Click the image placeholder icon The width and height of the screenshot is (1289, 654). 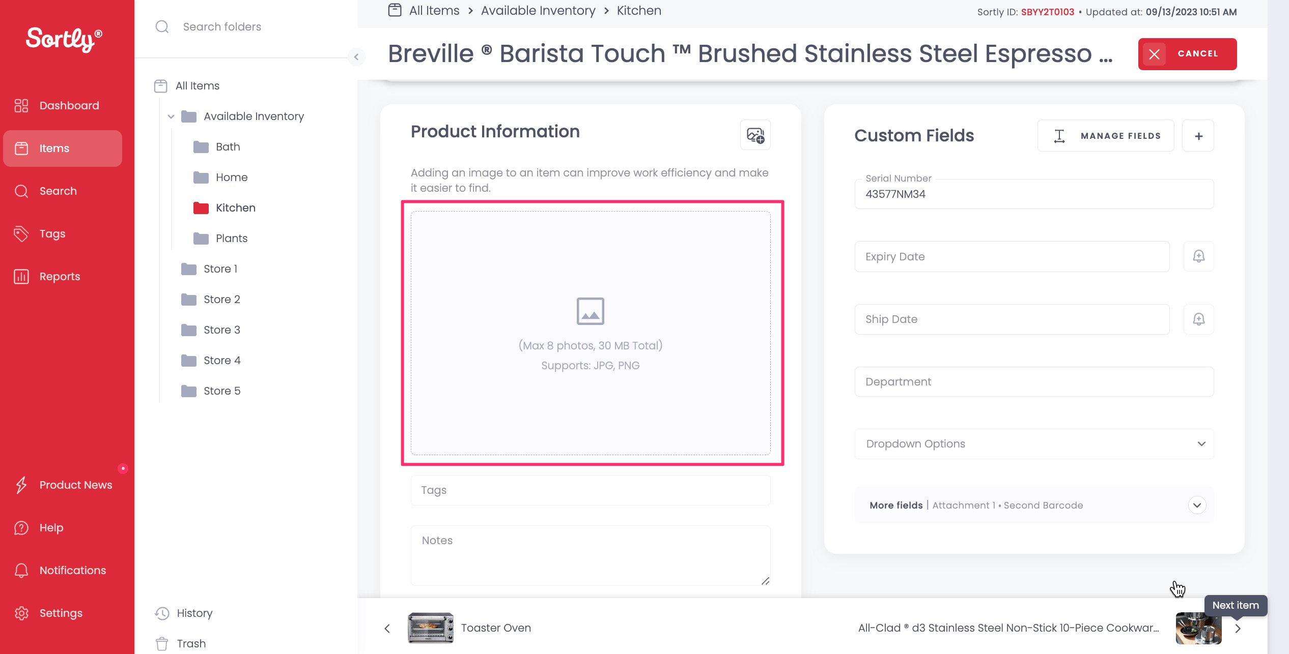point(591,311)
